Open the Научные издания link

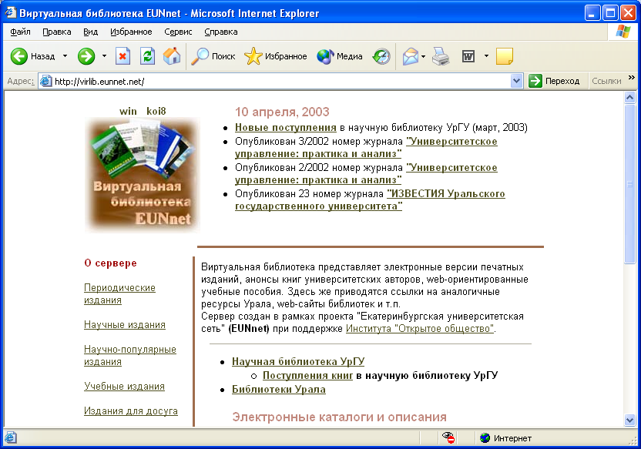tap(125, 325)
